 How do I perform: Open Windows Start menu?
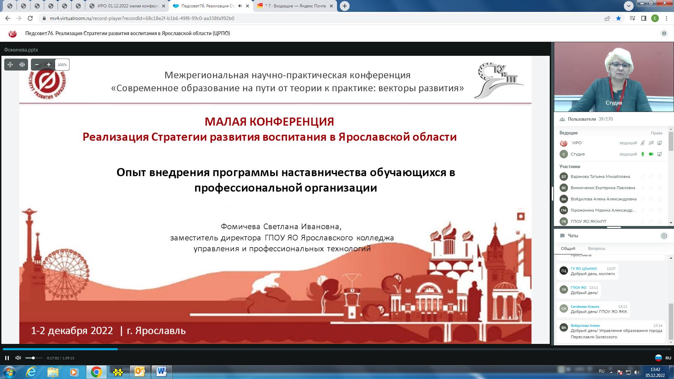[x=9, y=372]
